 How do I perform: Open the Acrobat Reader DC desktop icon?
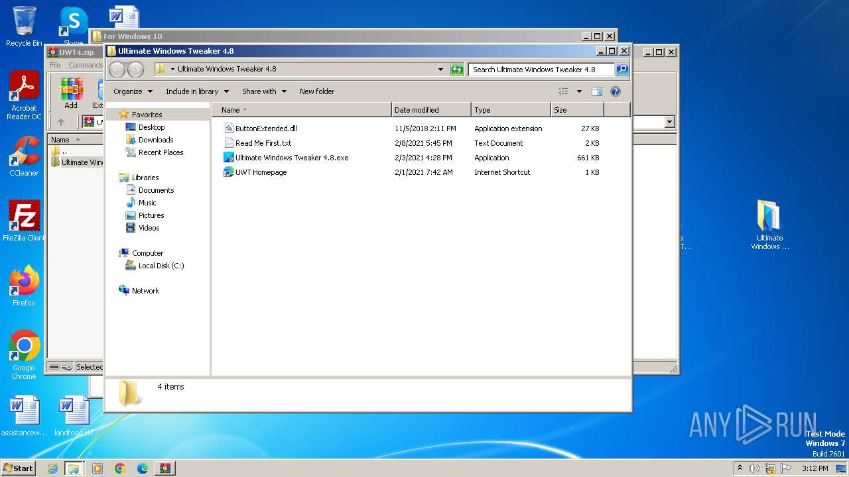(x=24, y=96)
